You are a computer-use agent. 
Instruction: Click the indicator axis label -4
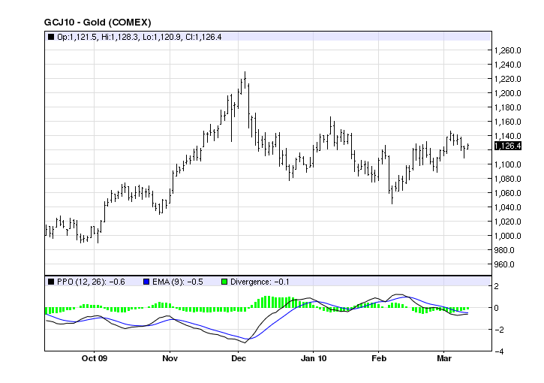pyautogui.click(x=498, y=351)
